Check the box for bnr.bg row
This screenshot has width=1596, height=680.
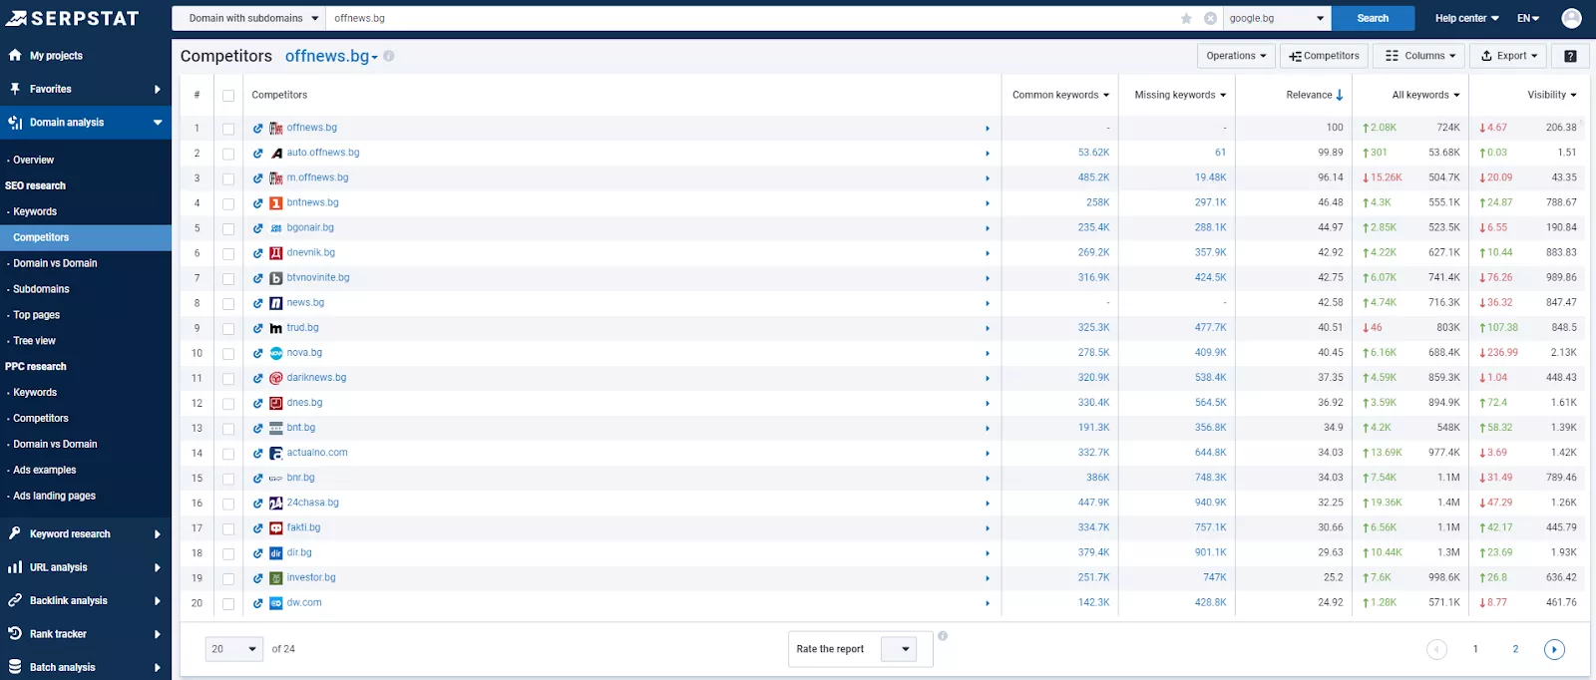coord(228,479)
